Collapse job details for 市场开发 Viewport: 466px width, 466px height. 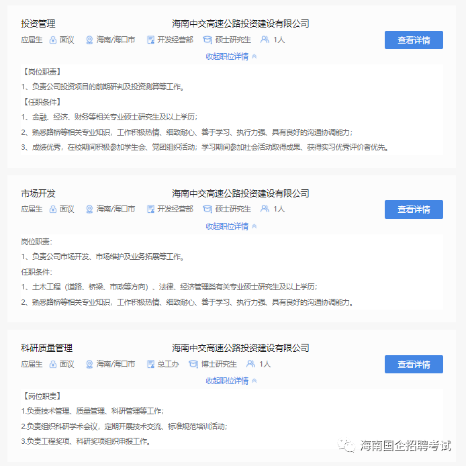[231, 226]
